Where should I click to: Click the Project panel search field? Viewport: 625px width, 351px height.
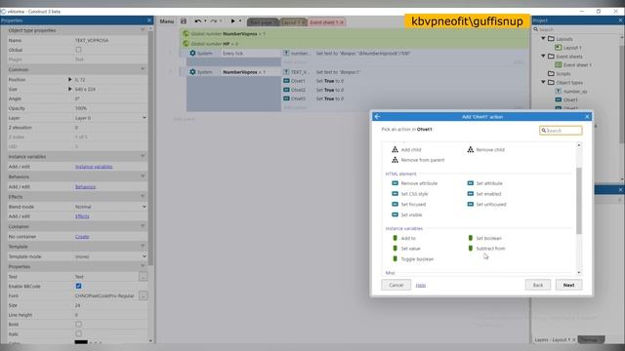tap(577, 29)
